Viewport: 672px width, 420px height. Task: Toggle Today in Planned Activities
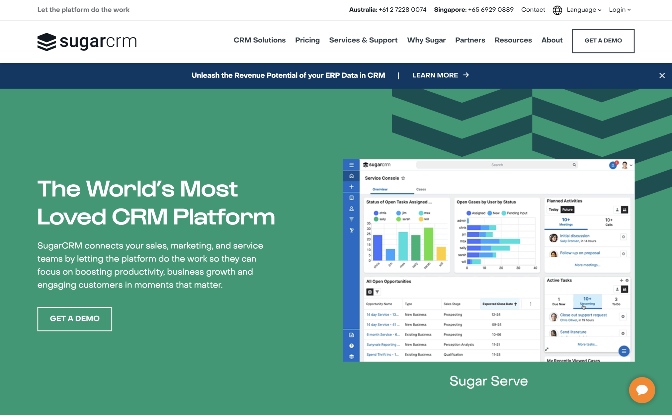tap(553, 210)
